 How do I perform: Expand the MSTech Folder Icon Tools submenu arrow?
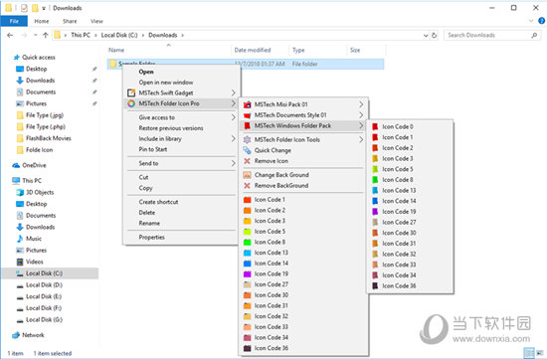pyautogui.click(x=361, y=139)
